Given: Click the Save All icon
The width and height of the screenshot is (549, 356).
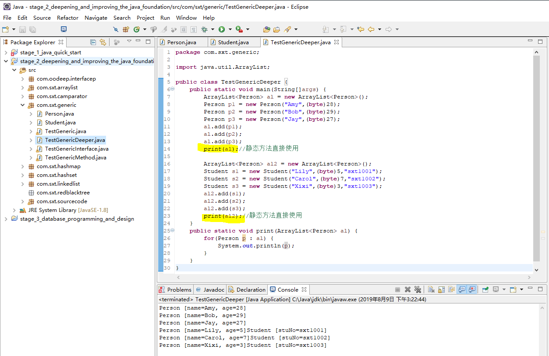Looking at the screenshot, I should pyautogui.click(x=32, y=29).
